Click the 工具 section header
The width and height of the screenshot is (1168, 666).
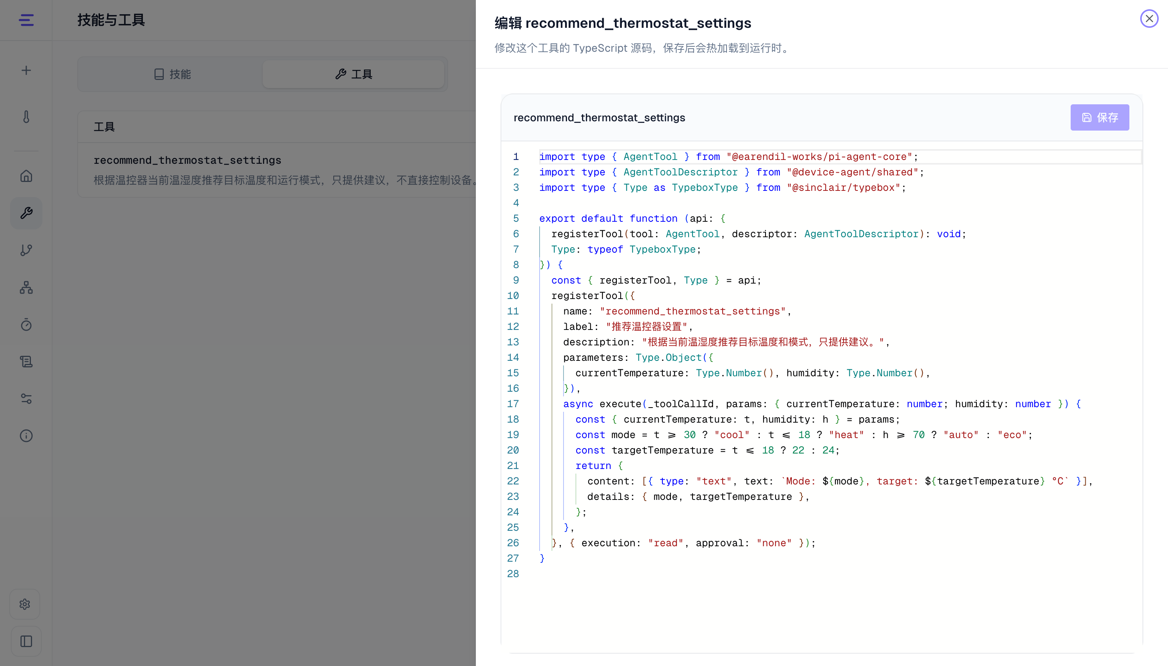[x=104, y=127]
